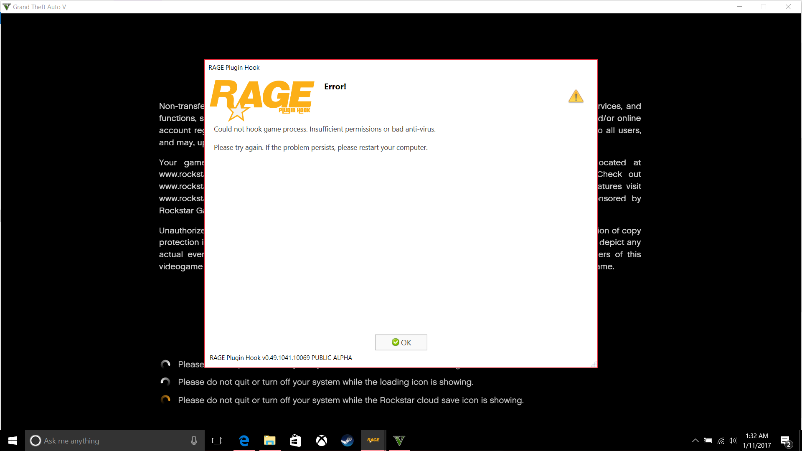Open the Action Center notifications
The image size is (802, 451).
(x=785, y=441)
